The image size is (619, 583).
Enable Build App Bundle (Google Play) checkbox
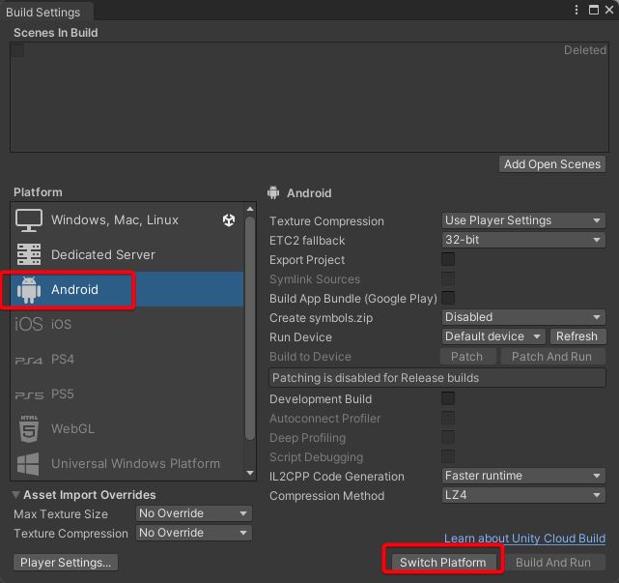(448, 298)
